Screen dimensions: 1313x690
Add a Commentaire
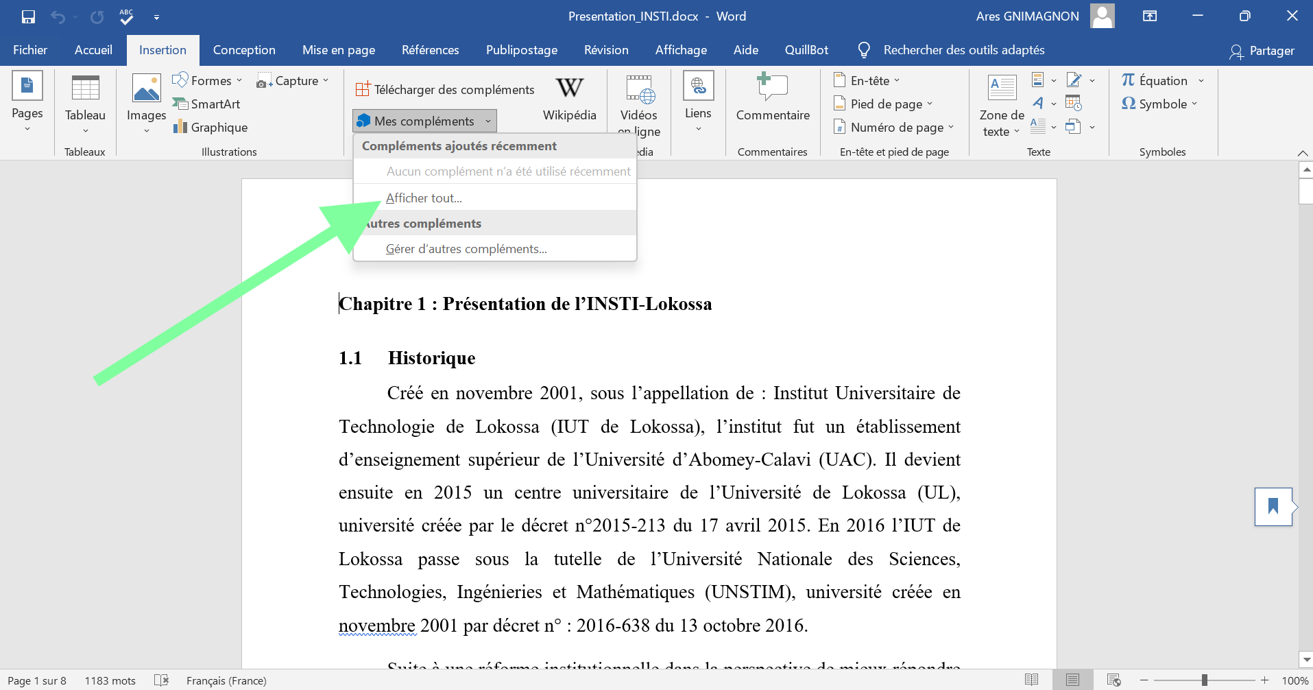pyautogui.click(x=773, y=98)
